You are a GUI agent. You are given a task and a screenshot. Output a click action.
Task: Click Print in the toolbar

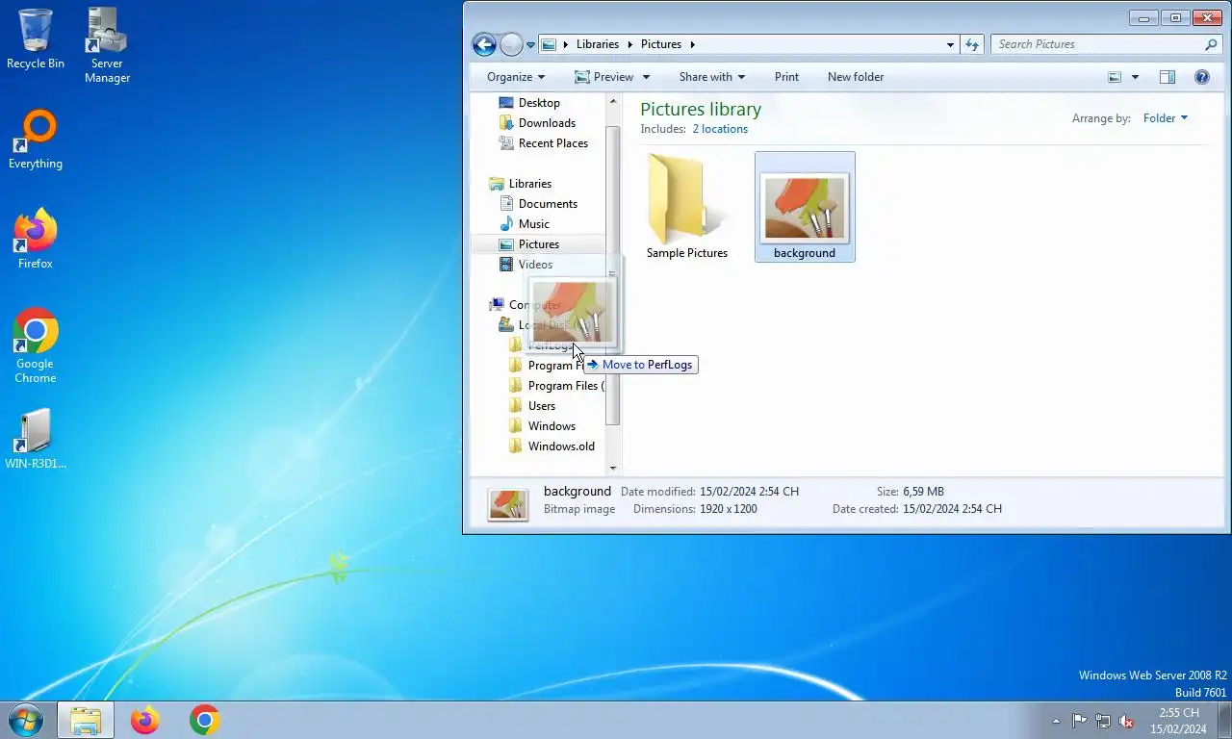(x=786, y=77)
